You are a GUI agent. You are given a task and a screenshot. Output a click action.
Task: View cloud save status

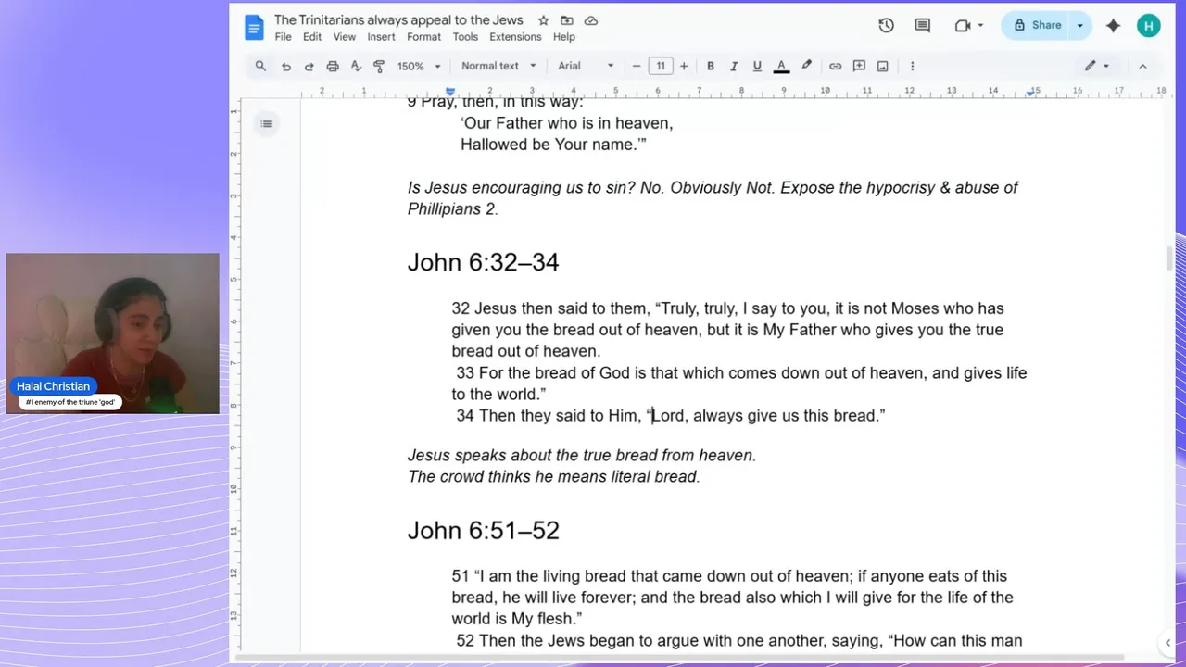591,20
